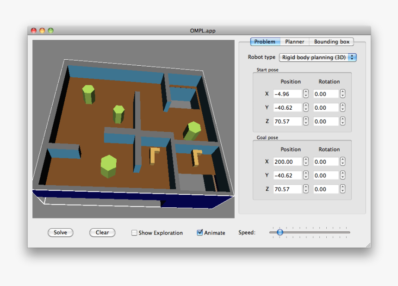Click the Goal pose Y rotation field
398x286 pixels.
(326, 175)
